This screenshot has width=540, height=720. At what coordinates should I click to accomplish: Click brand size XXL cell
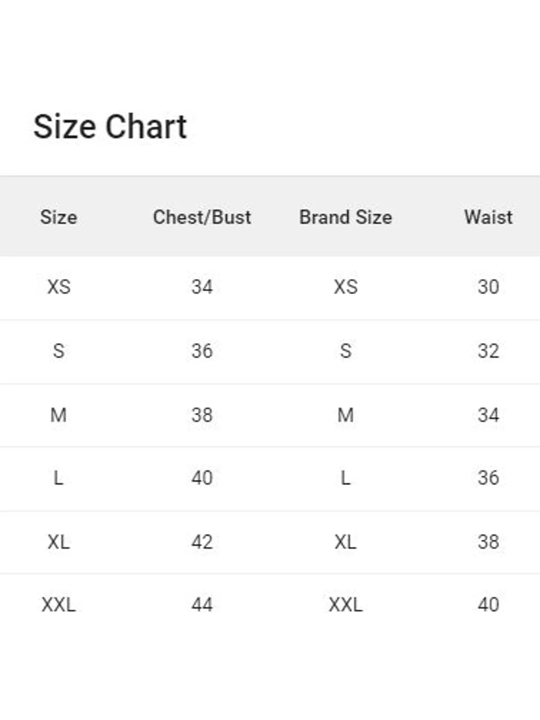pyautogui.click(x=345, y=605)
